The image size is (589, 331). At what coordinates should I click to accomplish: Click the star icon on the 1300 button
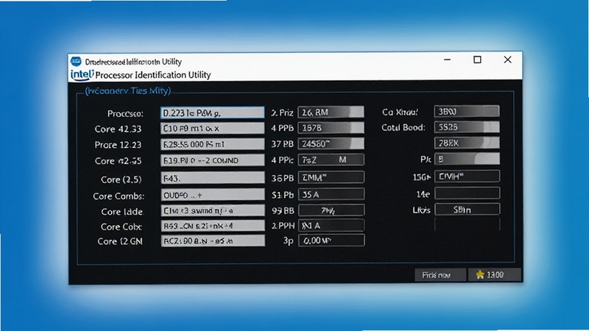click(480, 274)
